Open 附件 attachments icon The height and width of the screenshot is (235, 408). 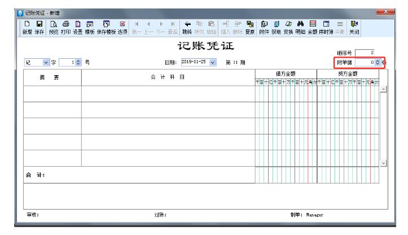[x=264, y=27]
